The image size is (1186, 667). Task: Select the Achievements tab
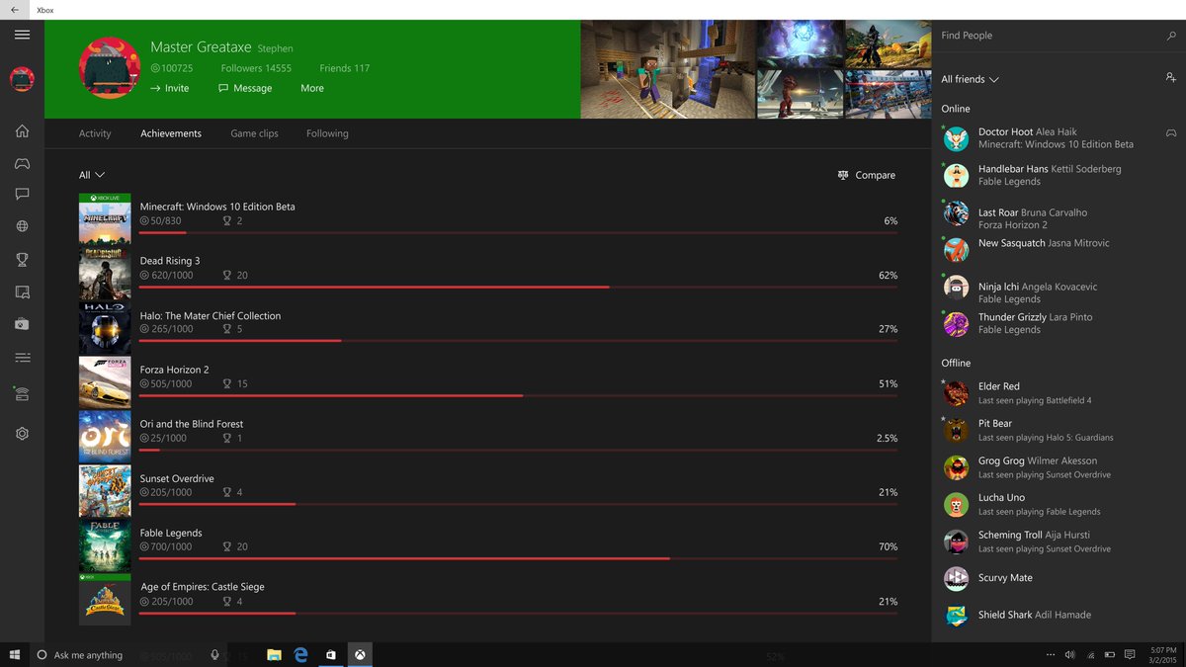[171, 133]
